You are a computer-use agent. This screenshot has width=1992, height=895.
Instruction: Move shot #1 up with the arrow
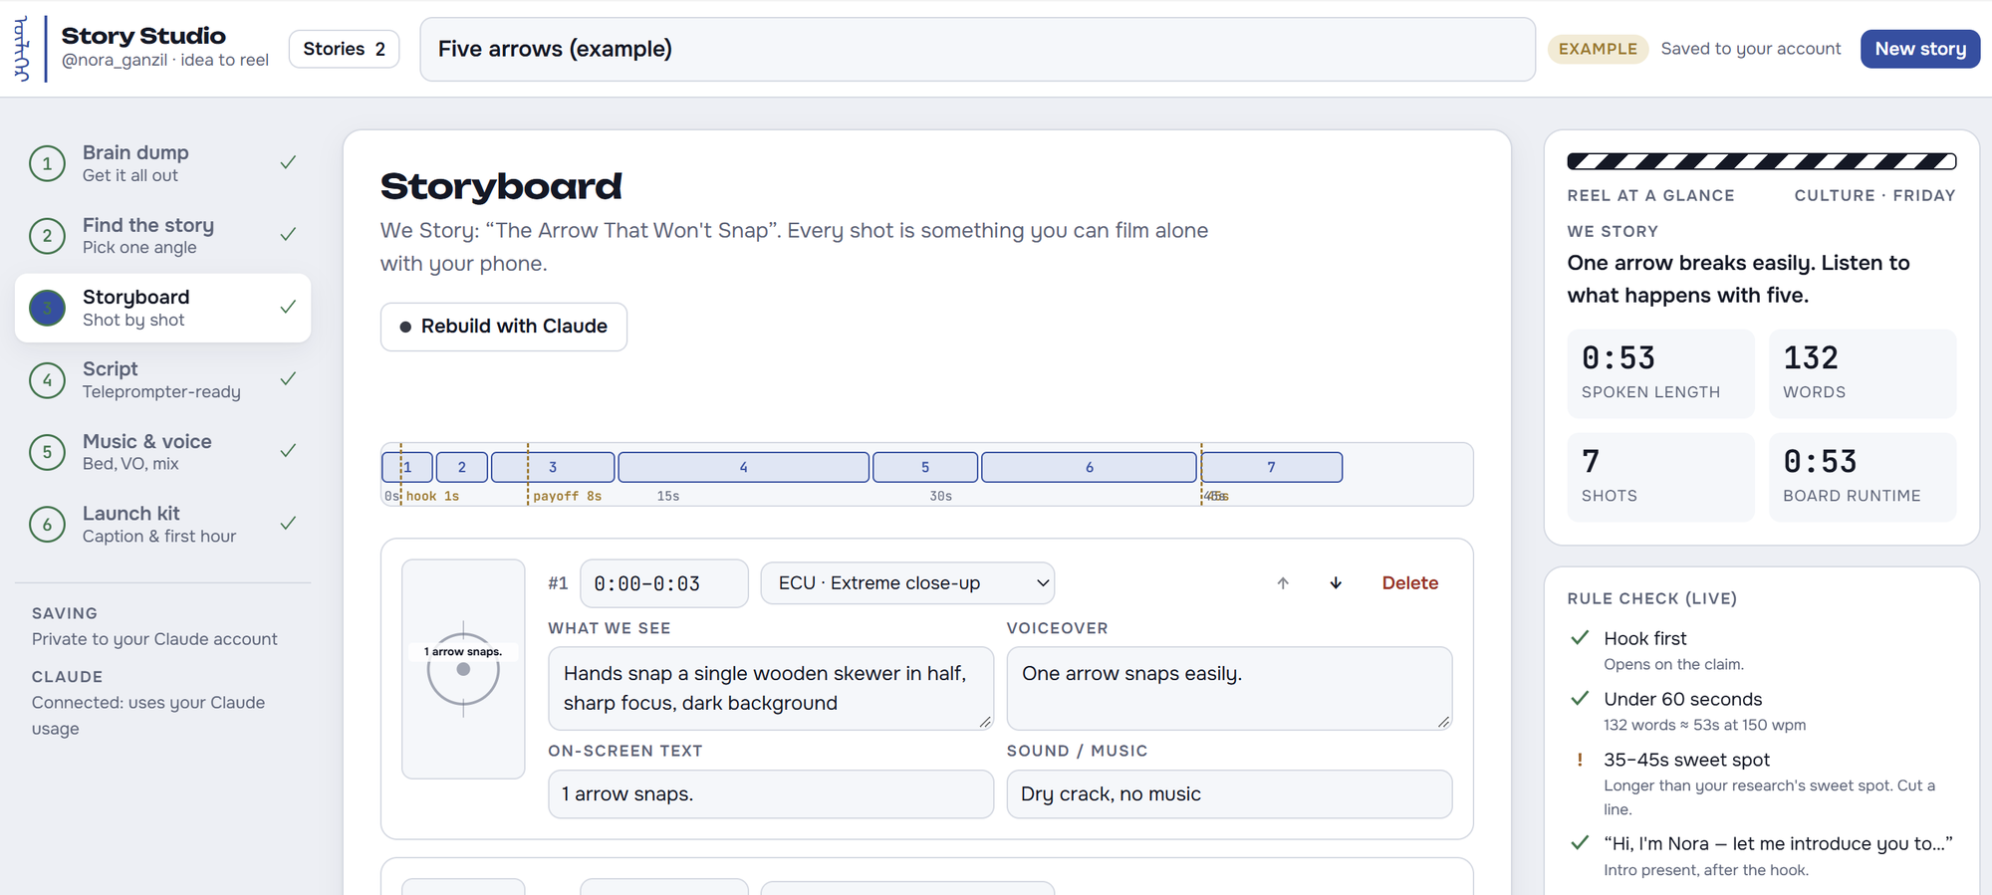(1283, 583)
